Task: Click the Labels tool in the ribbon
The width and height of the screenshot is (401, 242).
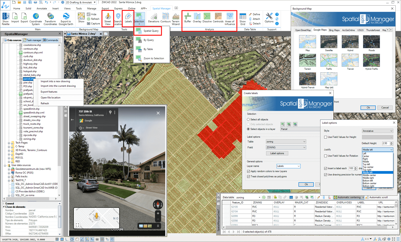Action: pyautogui.click(x=128, y=18)
